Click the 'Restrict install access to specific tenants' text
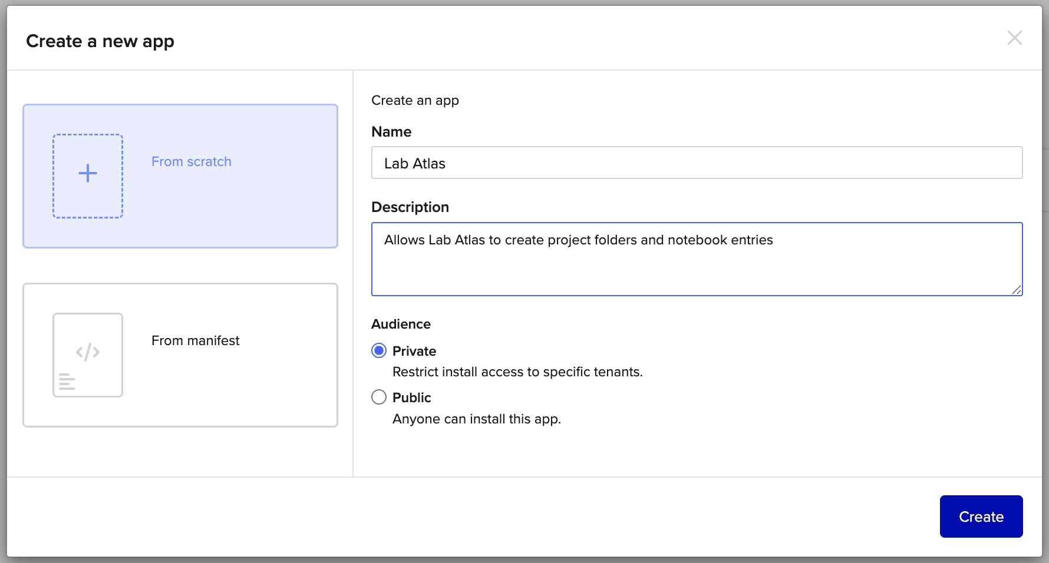This screenshot has height=563, width=1049. coord(517,372)
